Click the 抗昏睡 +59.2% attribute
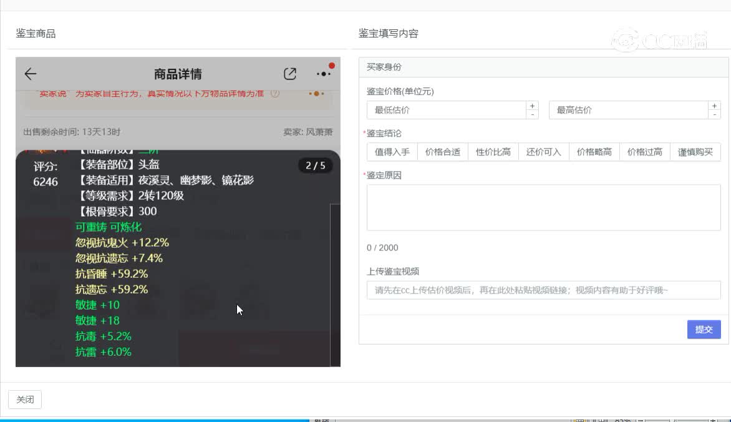The width and height of the screenshot is (731, 422). tap(112, 273)
